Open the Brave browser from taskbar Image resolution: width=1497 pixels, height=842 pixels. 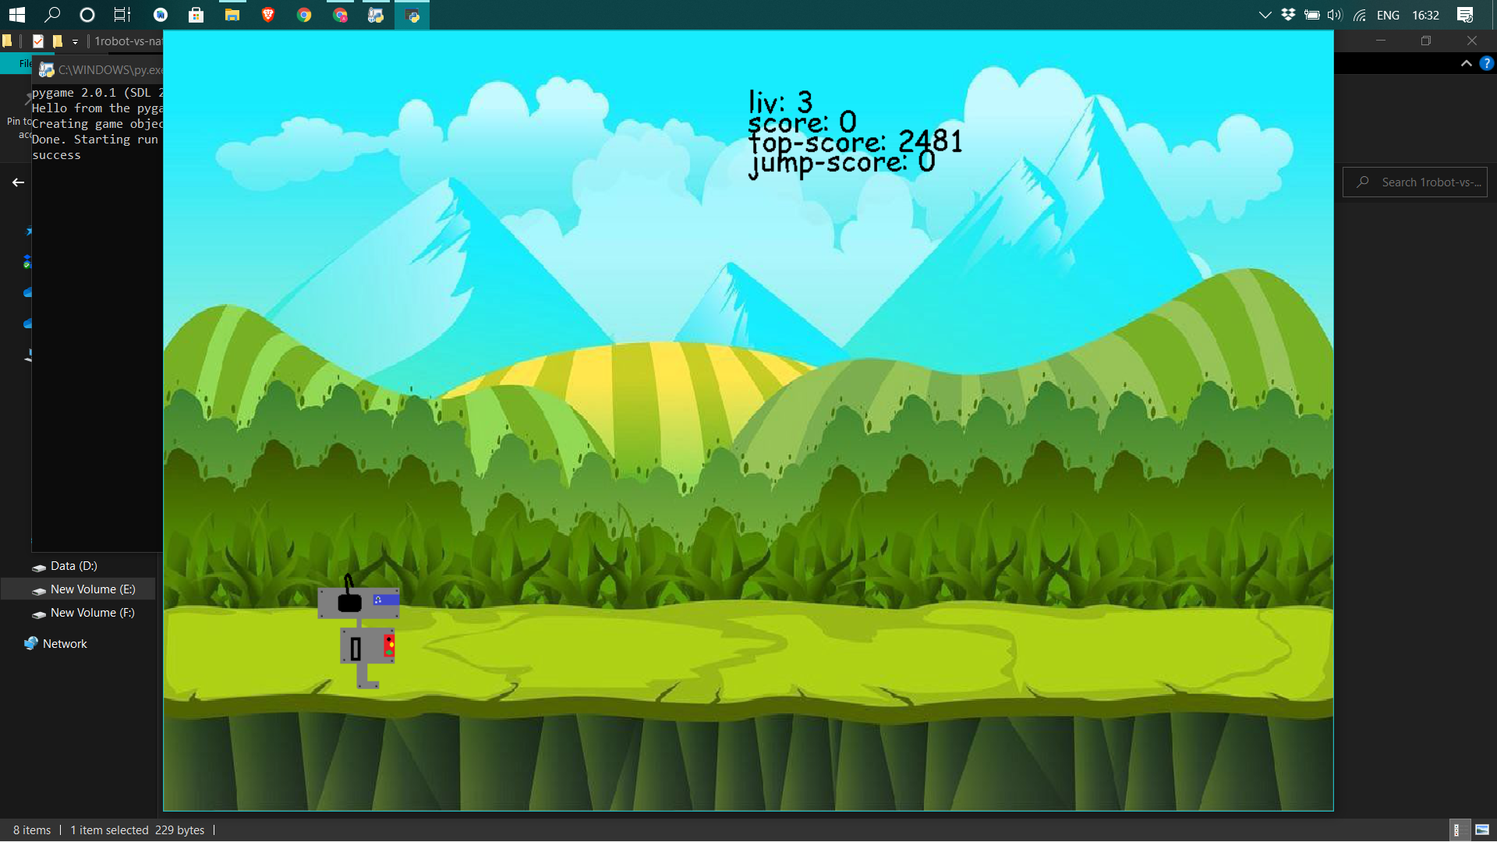click(268, 15)
